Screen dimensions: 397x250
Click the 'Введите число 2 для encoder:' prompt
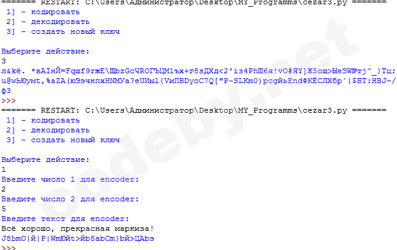[70, 200]
